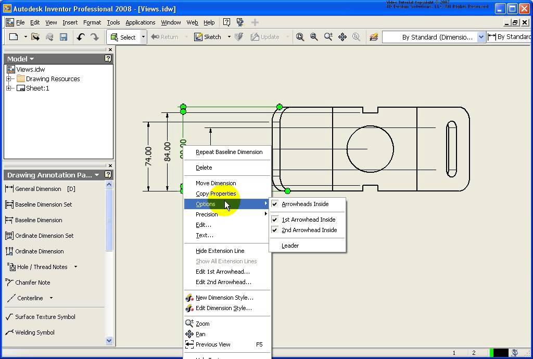Select the General Dimension tool

point(40,189)
